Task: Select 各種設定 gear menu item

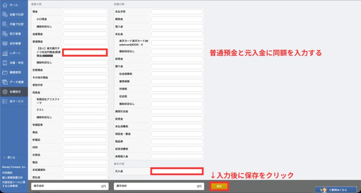Action: pyautogui.click(x=14, y=92)
